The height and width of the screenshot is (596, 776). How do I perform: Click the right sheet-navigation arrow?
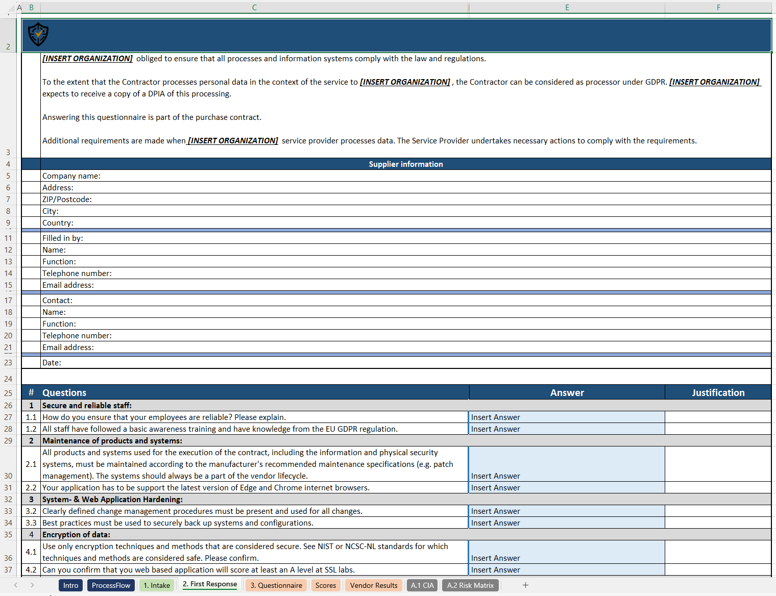[x=32, y=585]
